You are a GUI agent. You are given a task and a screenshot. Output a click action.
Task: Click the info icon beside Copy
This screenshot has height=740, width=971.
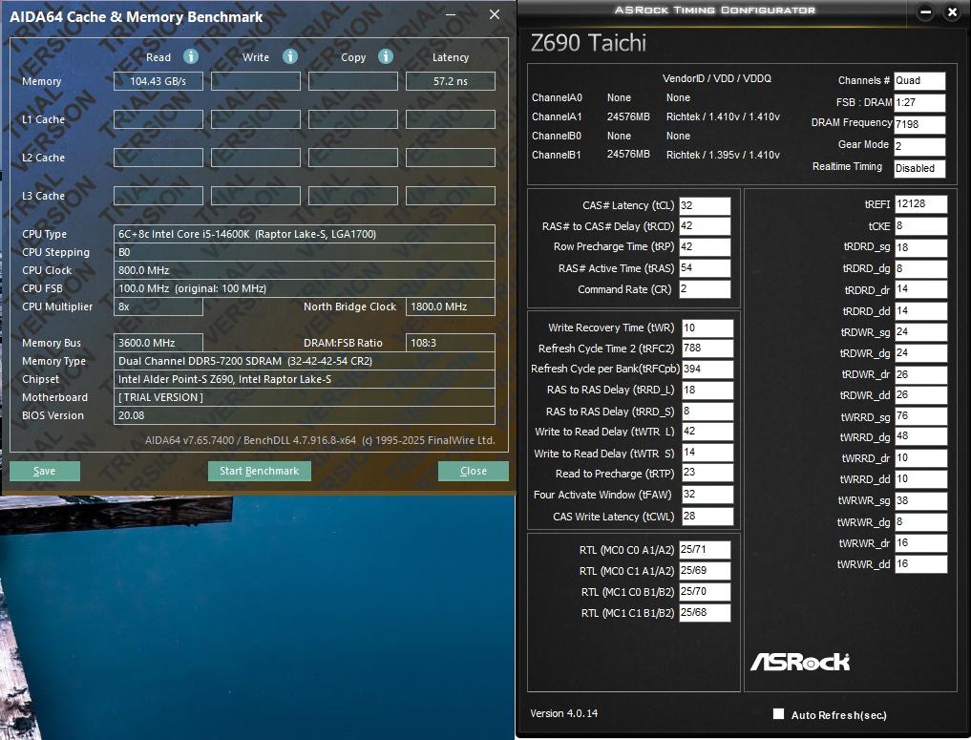coord(386,57)
